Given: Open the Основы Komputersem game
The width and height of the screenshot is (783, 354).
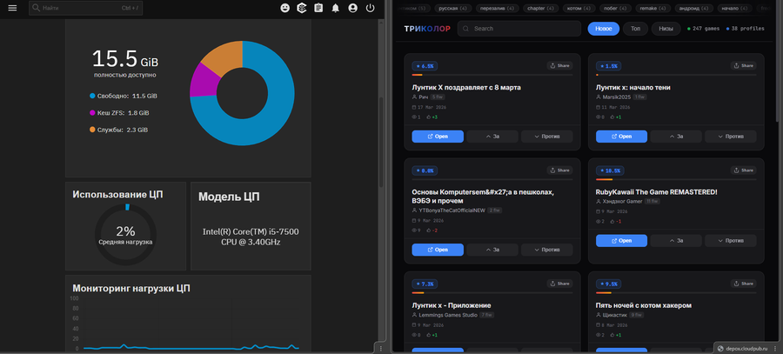Looking at the screenshot, I should [x=438, y=250].
